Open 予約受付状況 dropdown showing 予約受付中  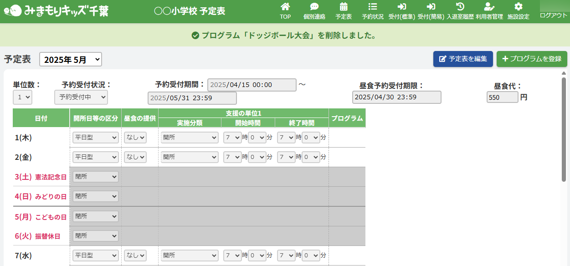81,97
